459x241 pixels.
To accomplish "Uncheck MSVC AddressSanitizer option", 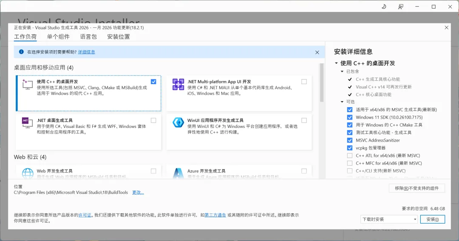I will coord(349,140).
